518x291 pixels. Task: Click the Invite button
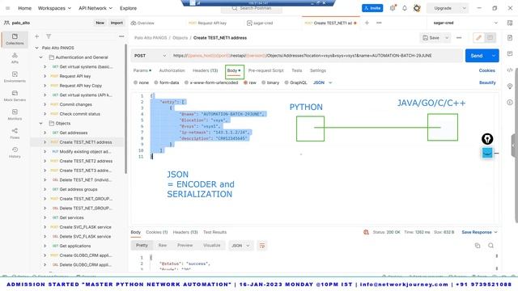pyautogui.click(x=372, y=8)
